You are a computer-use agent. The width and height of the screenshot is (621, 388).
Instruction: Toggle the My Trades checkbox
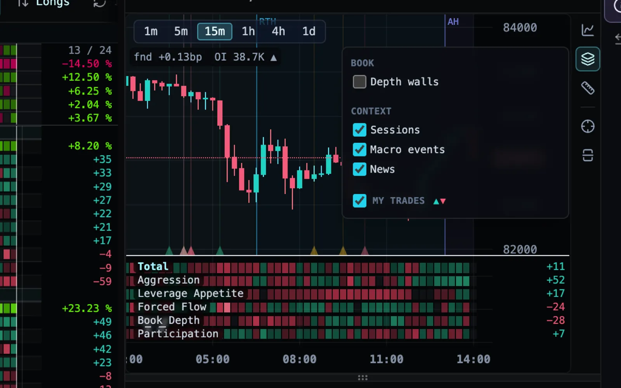(x=359, y=201)
